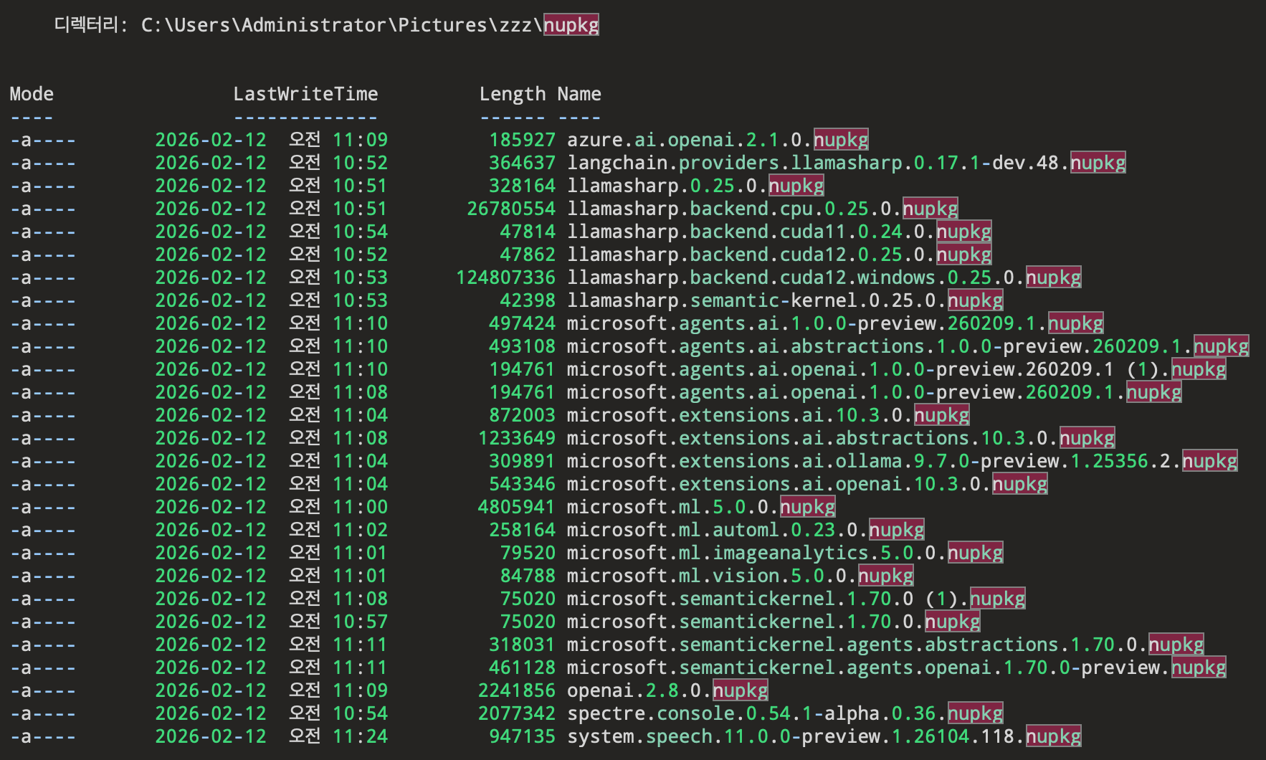Click the microsoft.agents.ai.abstractions file name
Screen dimensions: 1266x760
[x=908, y=346]
